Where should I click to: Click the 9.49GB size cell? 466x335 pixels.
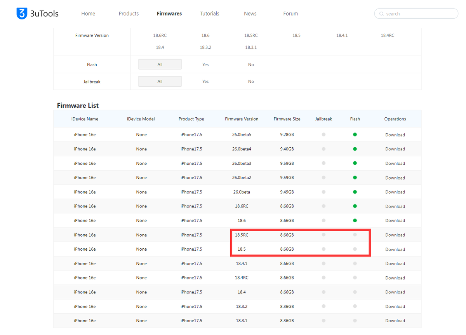(x=287, y=192)
